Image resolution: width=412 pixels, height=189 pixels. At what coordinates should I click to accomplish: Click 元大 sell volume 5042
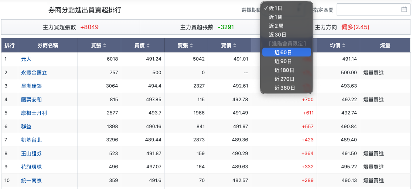point(199,59)
